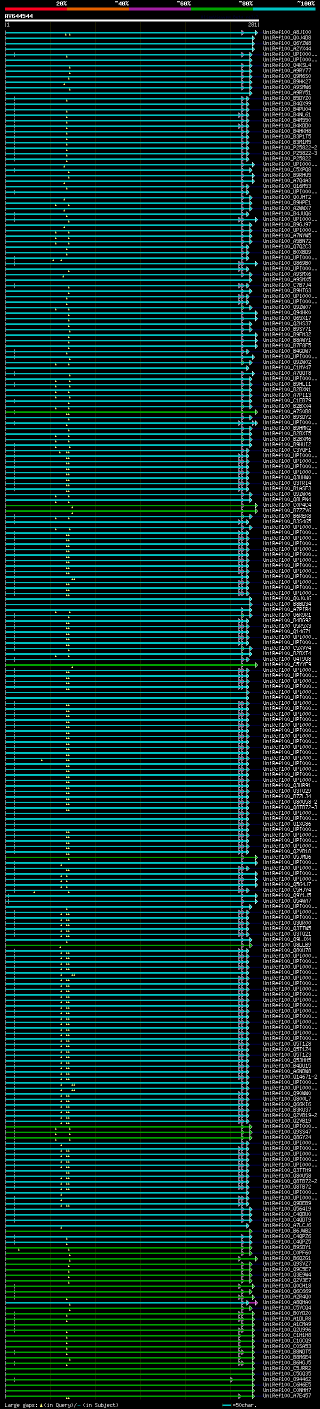The image size is (320, 1409).
Task: Click the label UniRef100_B3P1T5
Action: coord(287,137)
